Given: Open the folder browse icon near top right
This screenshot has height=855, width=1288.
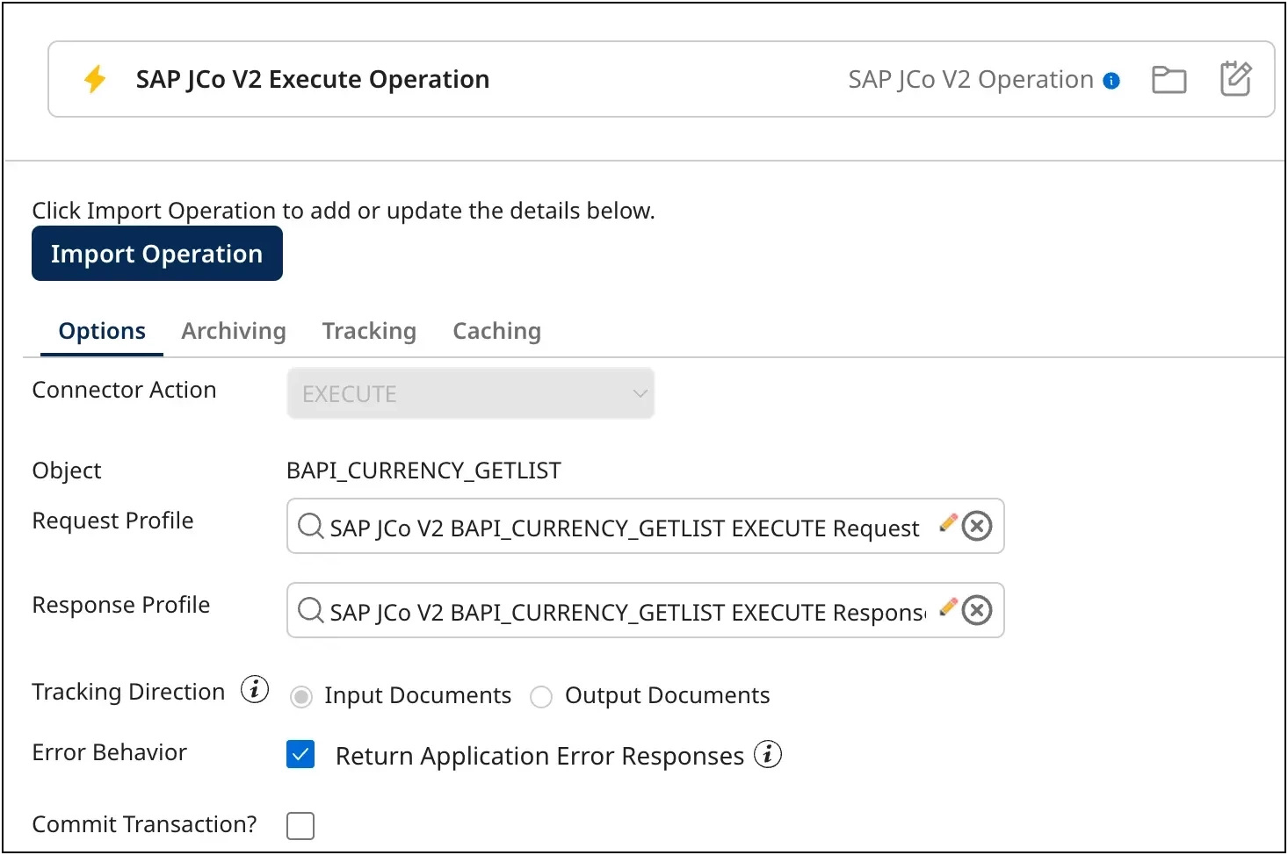Looking at the screenshot, I should [x=1169, y=79].
